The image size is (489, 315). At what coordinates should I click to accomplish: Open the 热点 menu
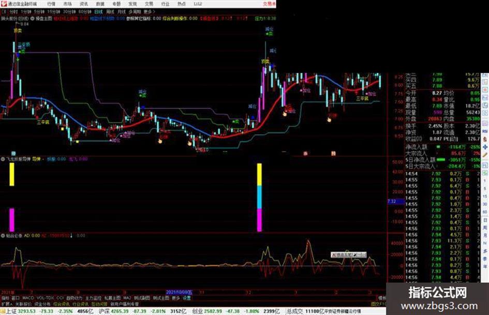[182, 4]
